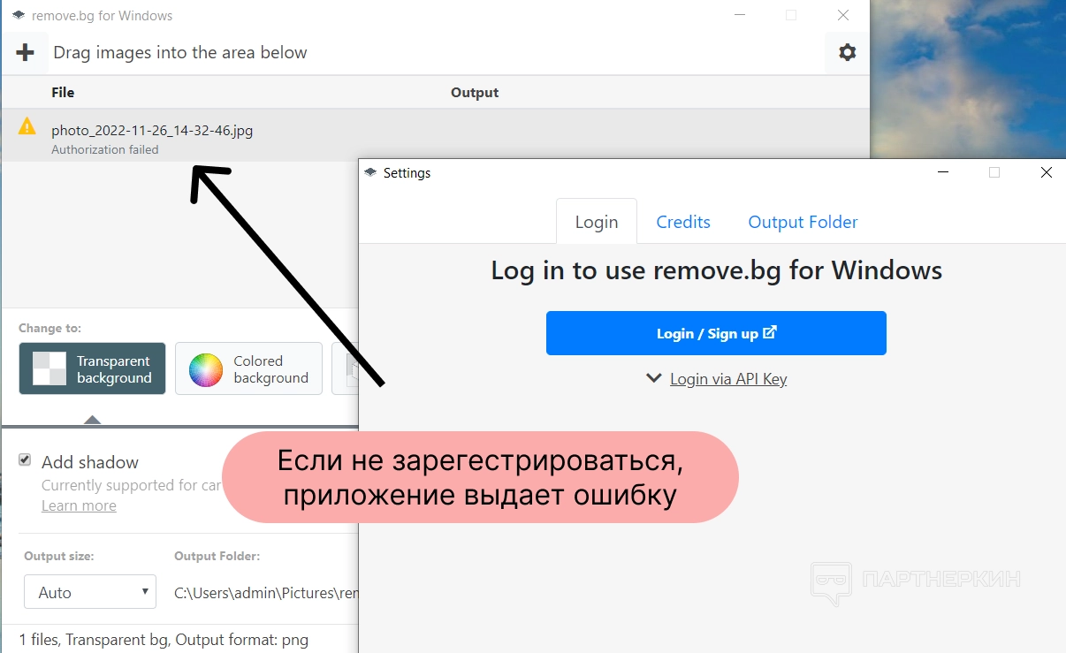
Task: Select the photo_2022-11-26_14-32-46.jpg file row
Action: point(435,135)
